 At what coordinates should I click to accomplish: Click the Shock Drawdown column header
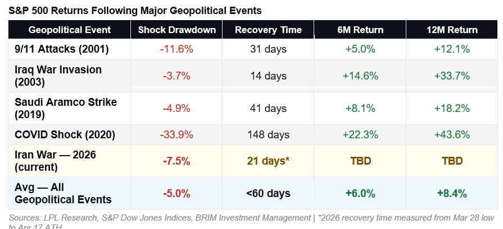coord(176,30)
